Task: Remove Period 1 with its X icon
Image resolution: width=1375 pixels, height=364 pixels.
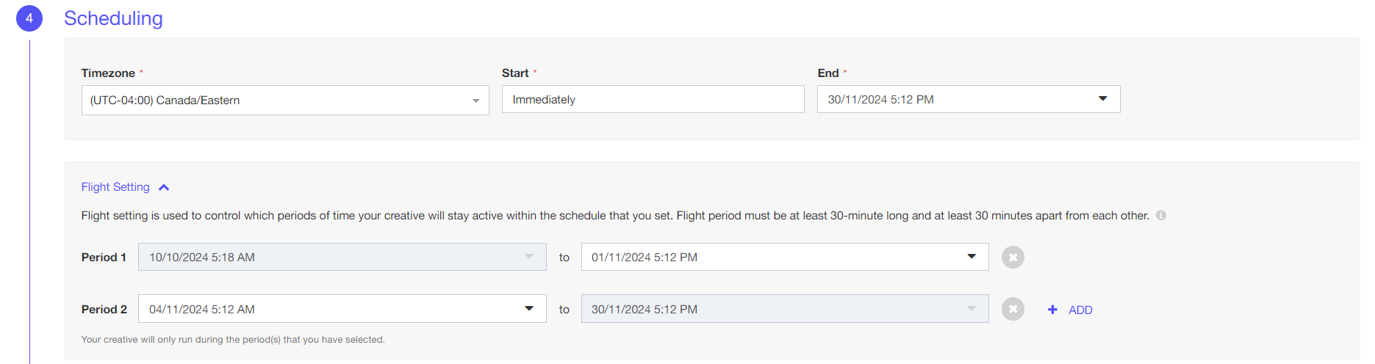Action: (1013, 258)
